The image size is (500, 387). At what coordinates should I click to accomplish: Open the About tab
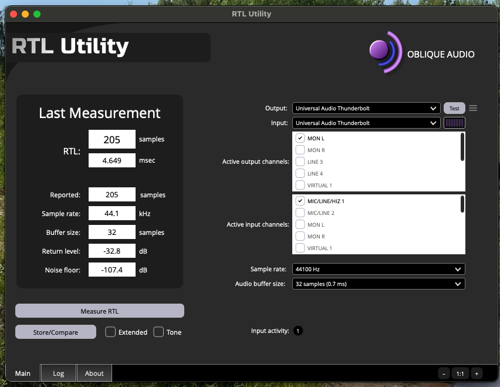click(x=94, y=373)
